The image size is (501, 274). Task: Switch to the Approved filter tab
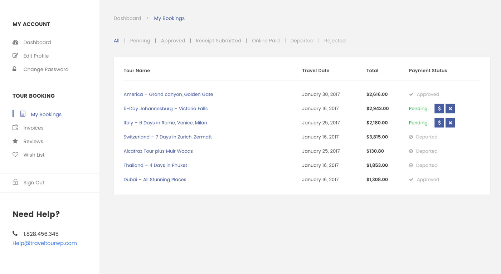[x=173, y=41]
